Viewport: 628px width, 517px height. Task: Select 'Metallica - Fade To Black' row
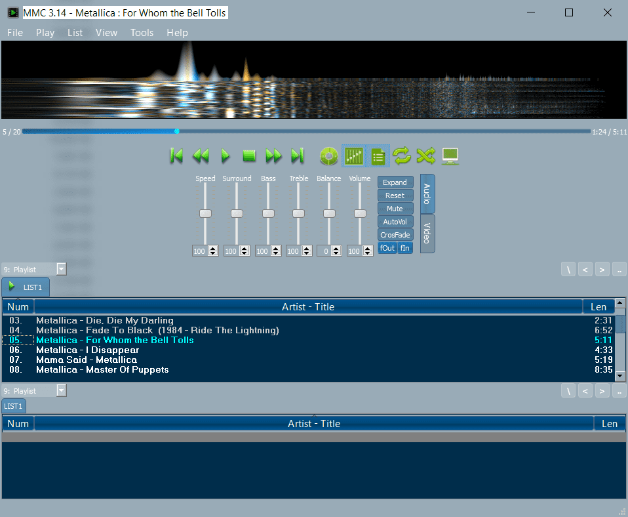pyautogui.click(x=308, y=330)
